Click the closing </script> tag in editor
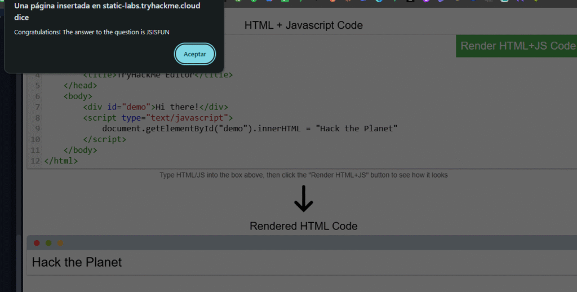 (x=104, y=139)
